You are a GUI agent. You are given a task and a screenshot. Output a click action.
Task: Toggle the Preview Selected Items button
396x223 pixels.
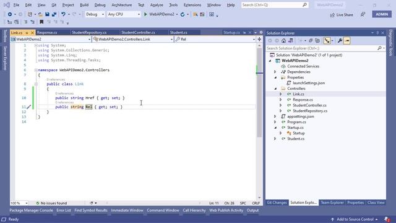click(x=346, y=41)
